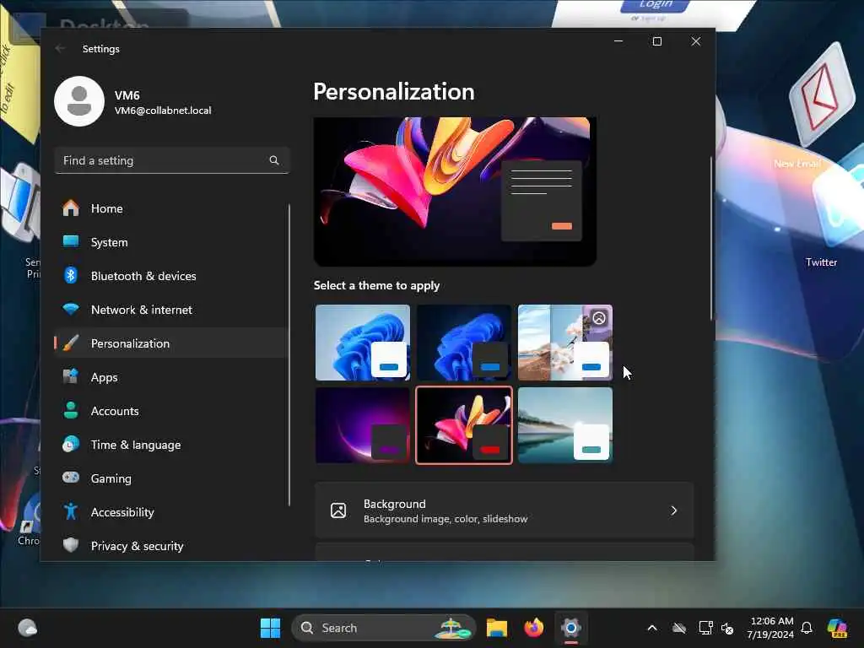Screen dimensions: 864x648
Task: Click the Apps icon in sidebar
Action: pyautogui.click(x=71, y=376)
